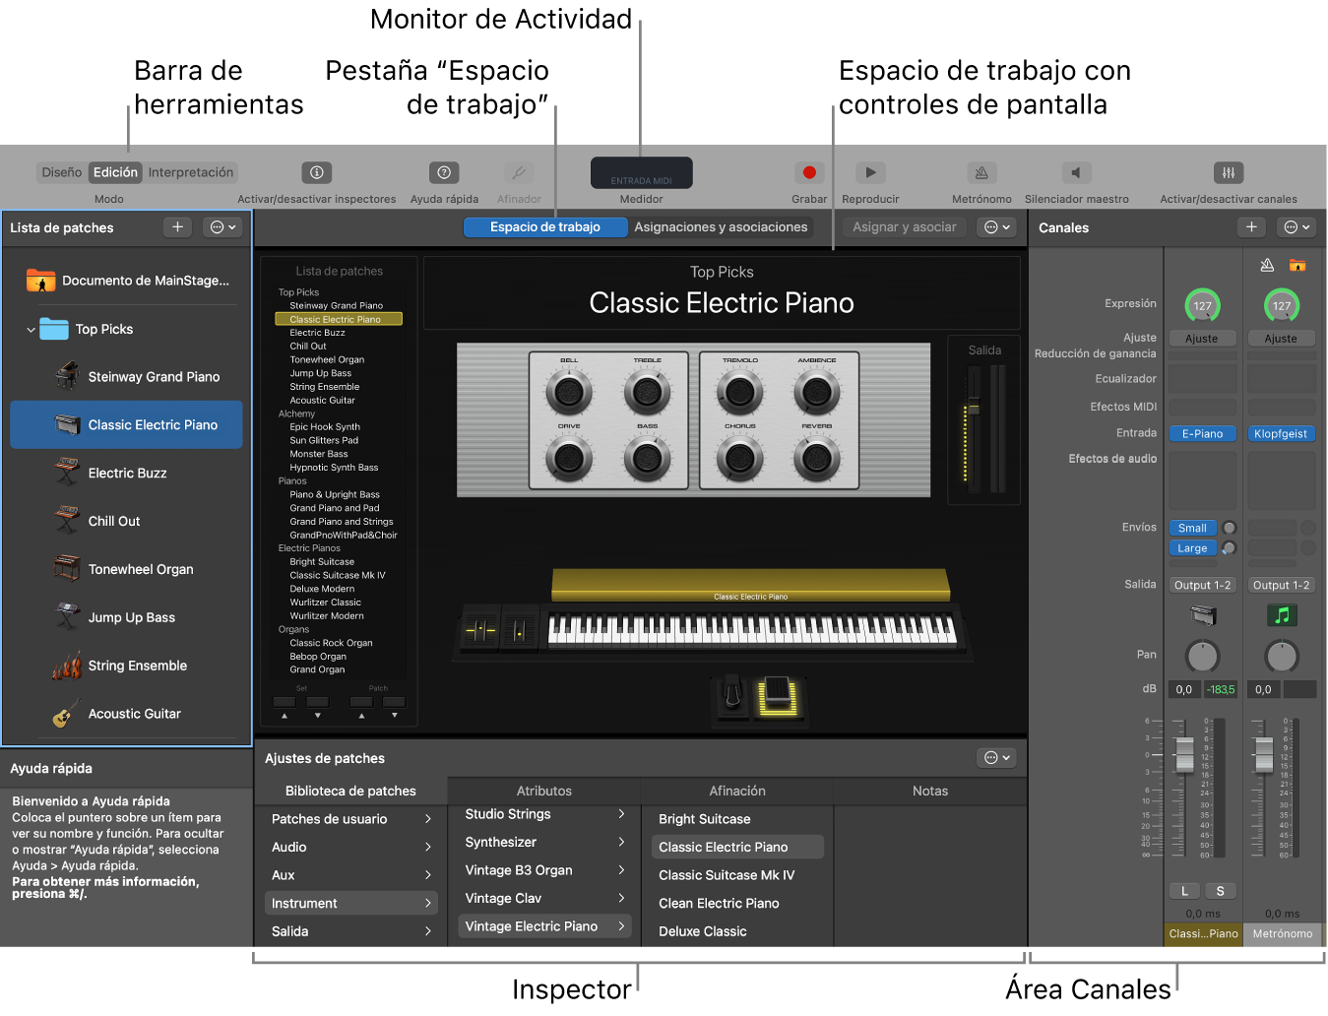Switch to the Asignaciones y asociaciones tab
Screen dimensions: 1328x1016
721,226
